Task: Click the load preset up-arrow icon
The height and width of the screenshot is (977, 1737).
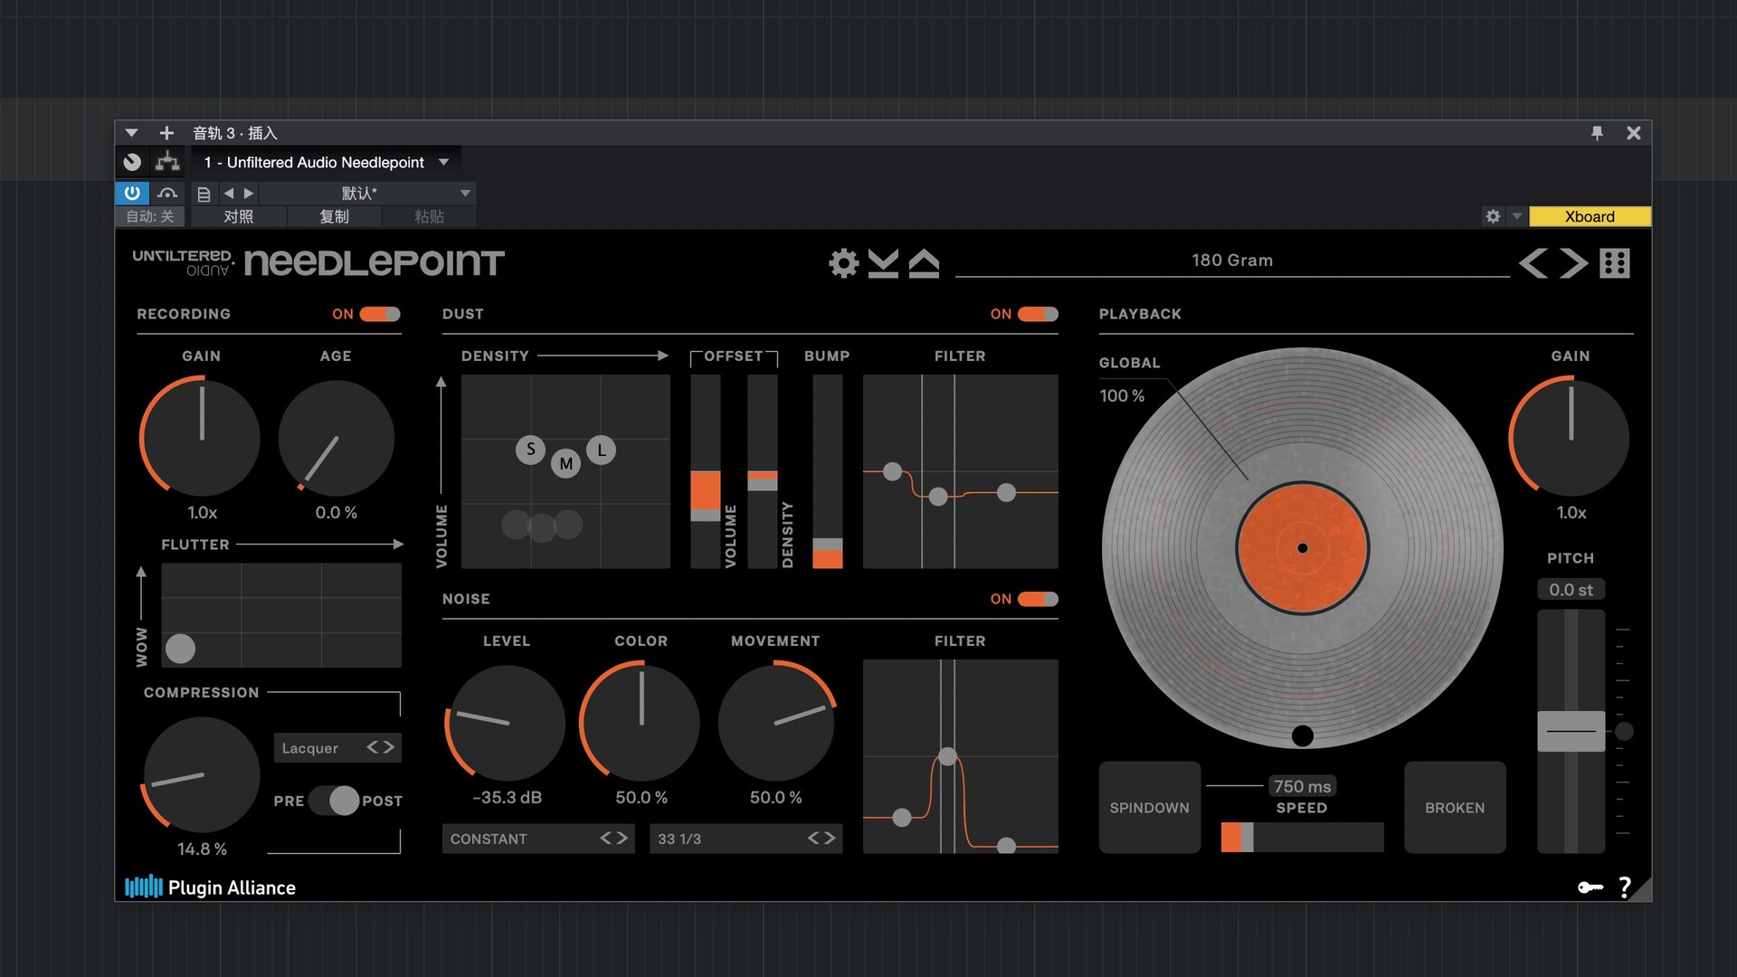Action: (924, 263)
